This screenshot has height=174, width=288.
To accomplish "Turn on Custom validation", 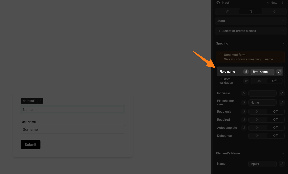I will (x=258, y=81).
